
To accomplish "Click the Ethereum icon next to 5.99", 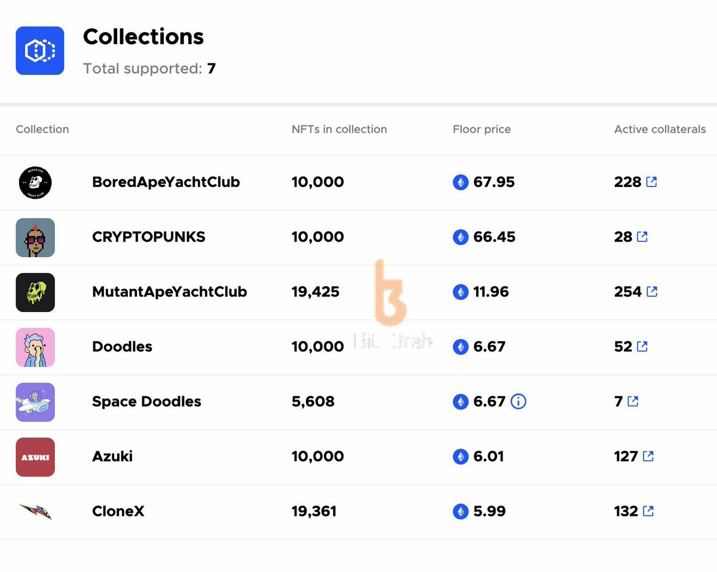I will (461, 512).
